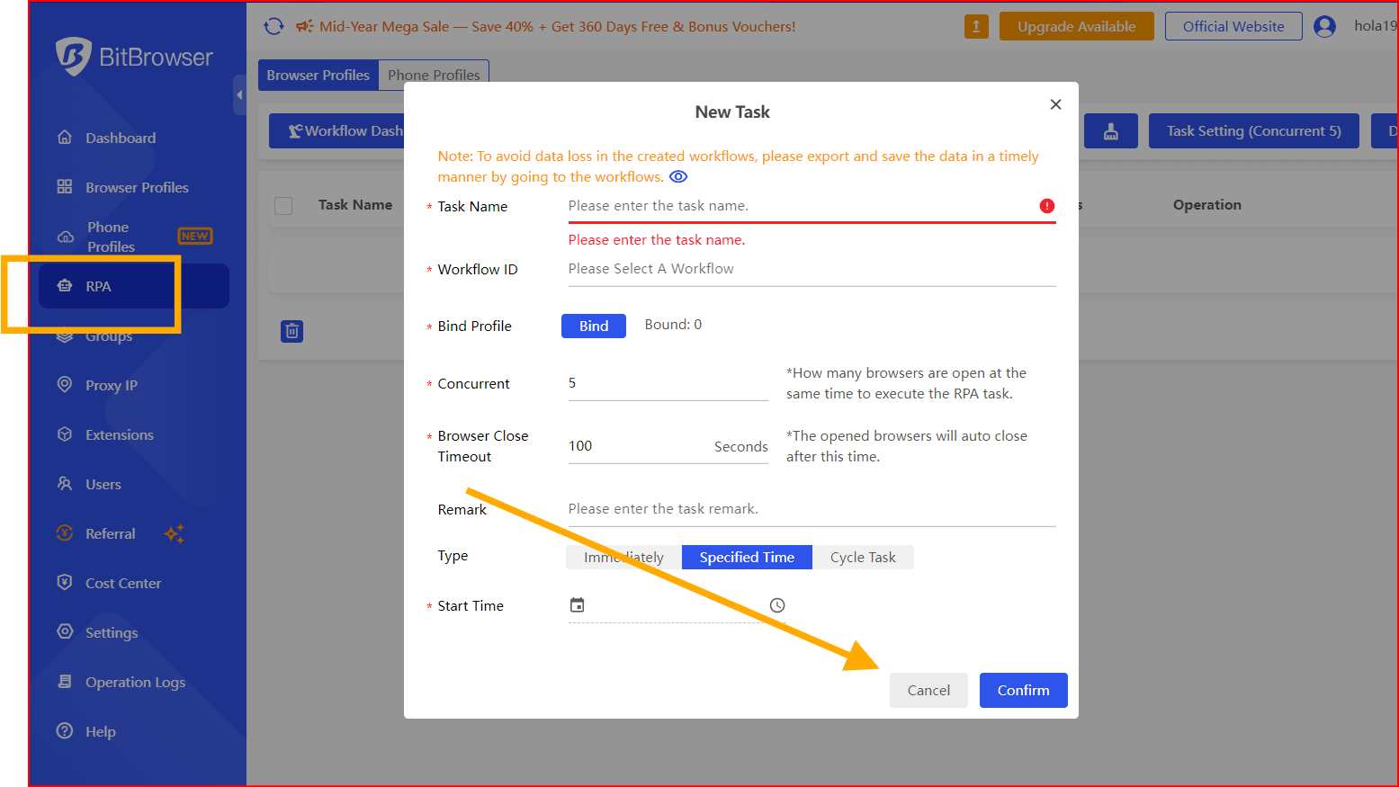The image size is (1399, 787).
Task: Open the Workflow Dashboard button
Action: point(337,130)
